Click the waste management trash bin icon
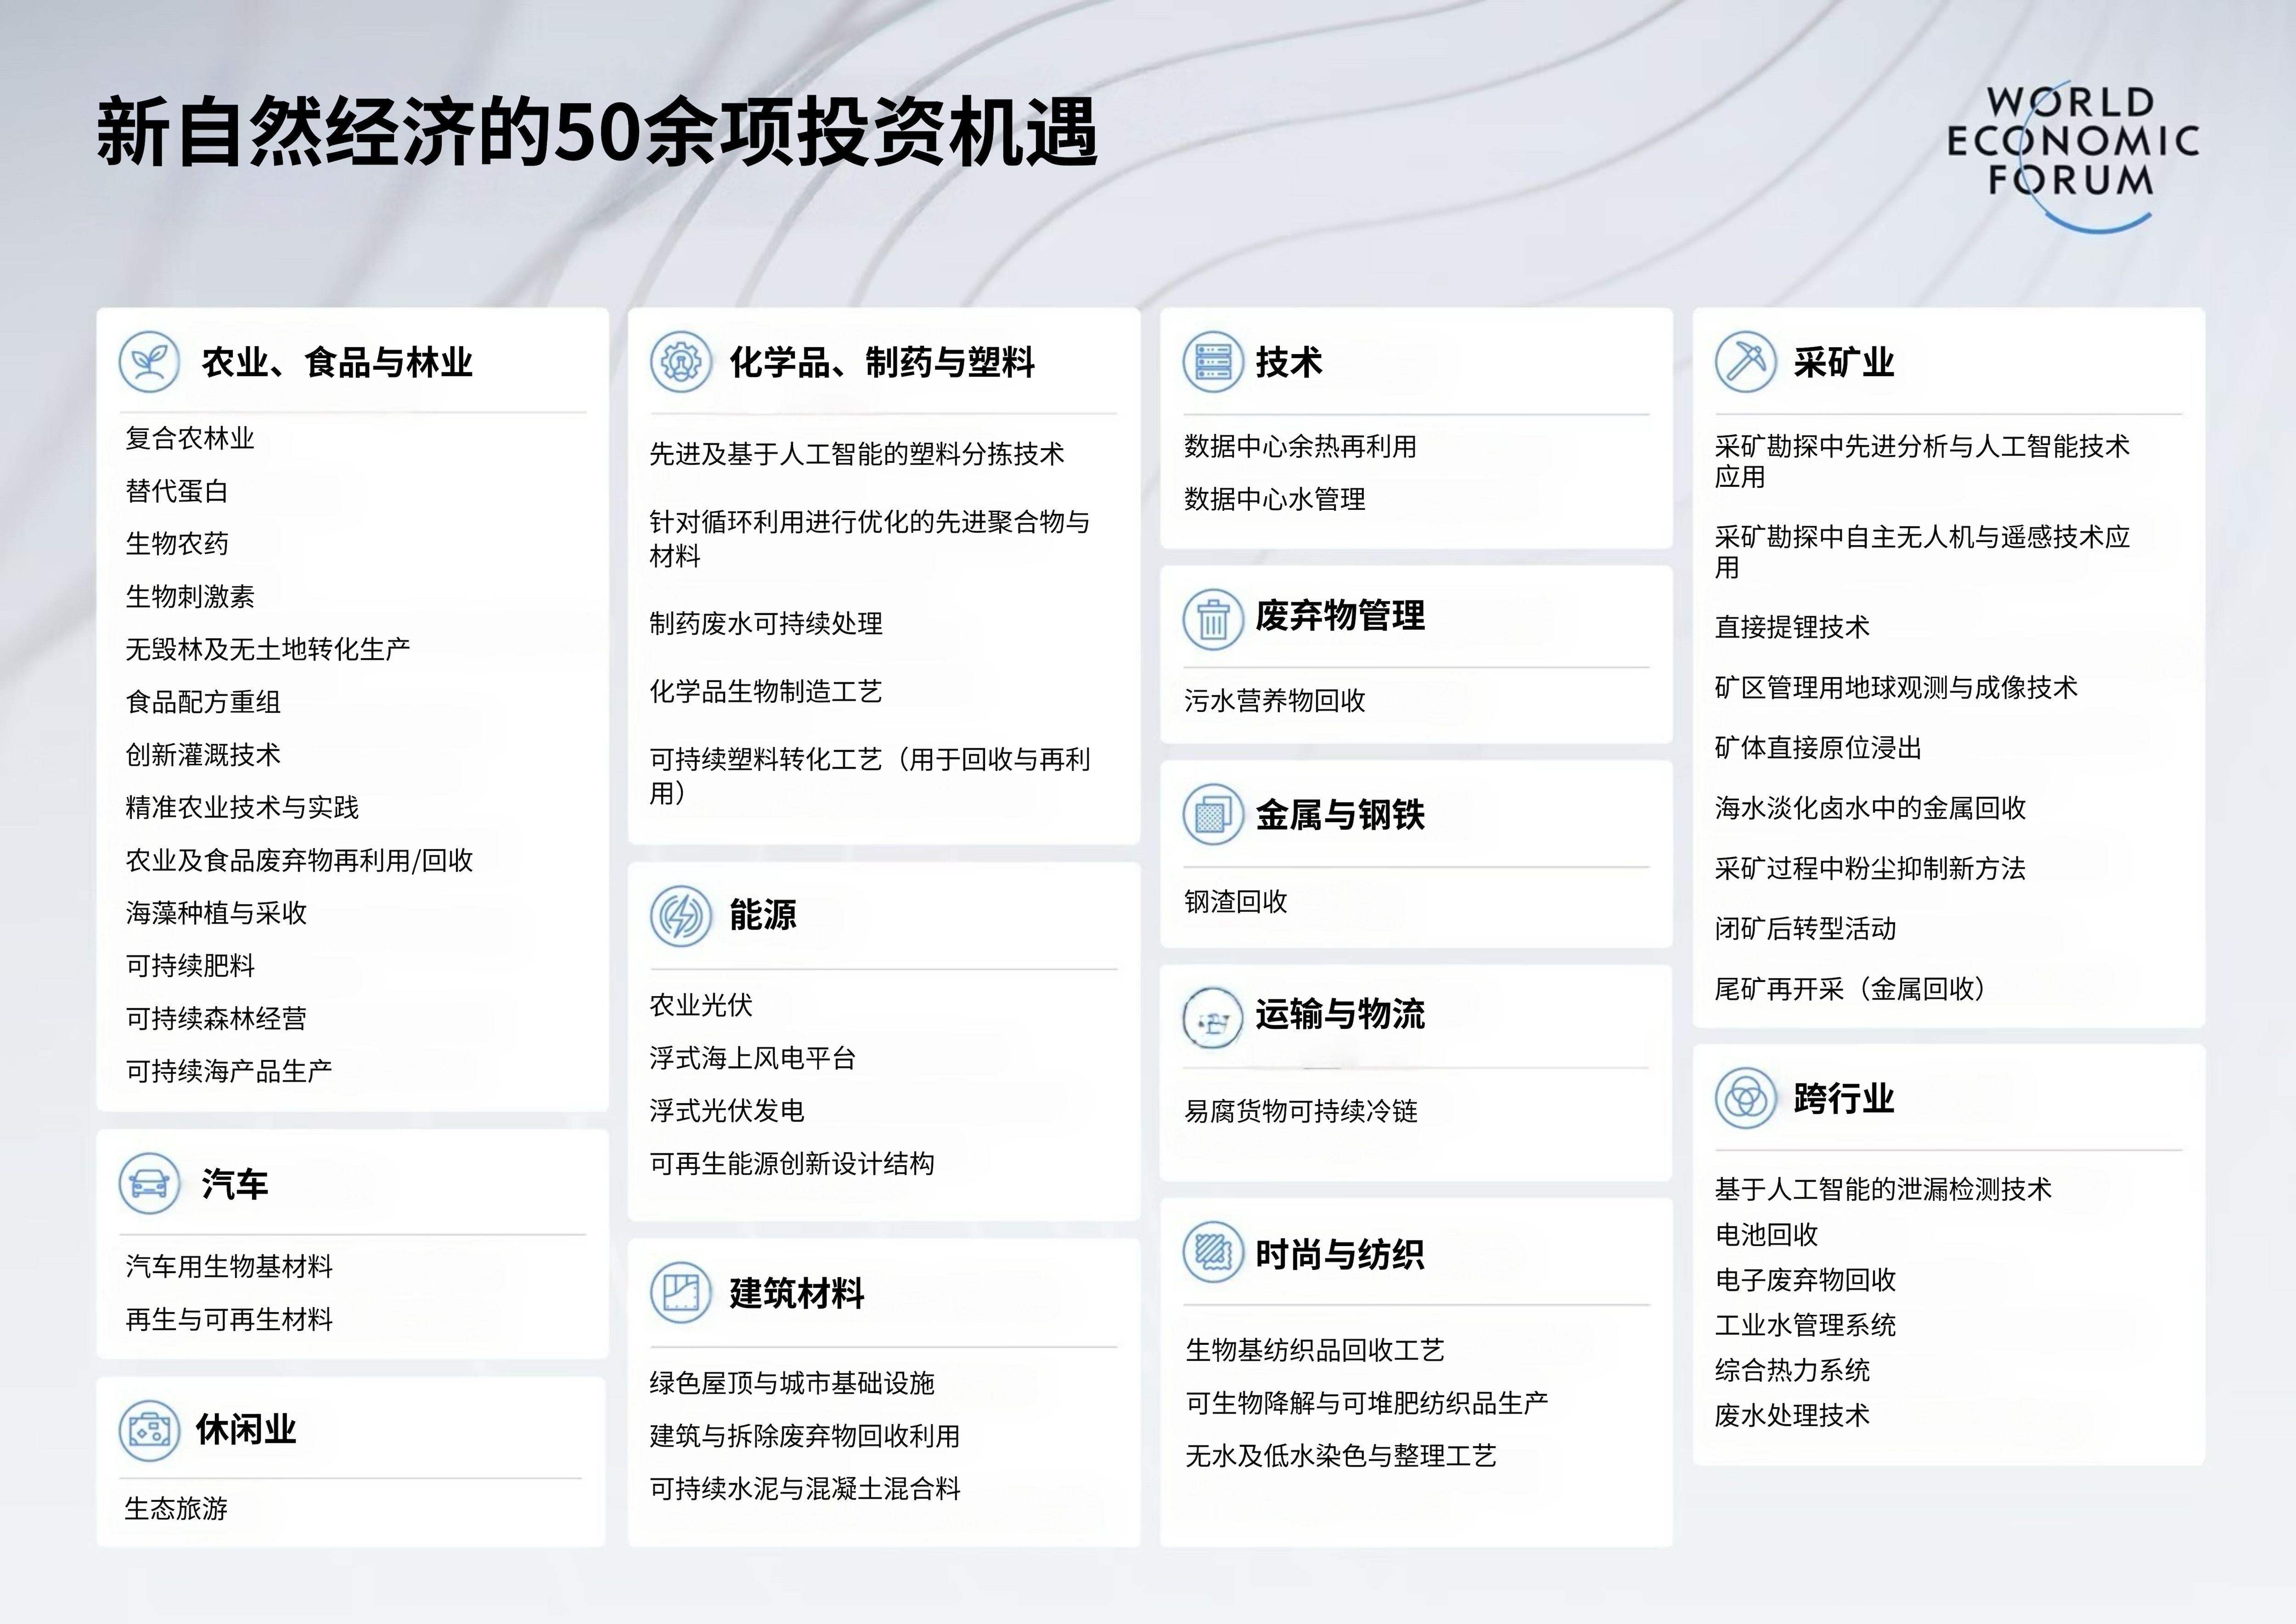Image resolution: width=2296 pixels, height=1624 pixels. tap(1213, 620)
